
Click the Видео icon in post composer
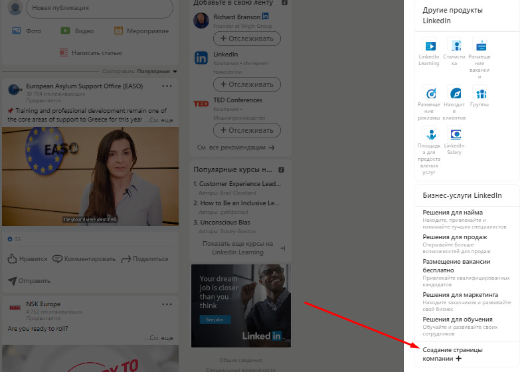tap(65, 31)
